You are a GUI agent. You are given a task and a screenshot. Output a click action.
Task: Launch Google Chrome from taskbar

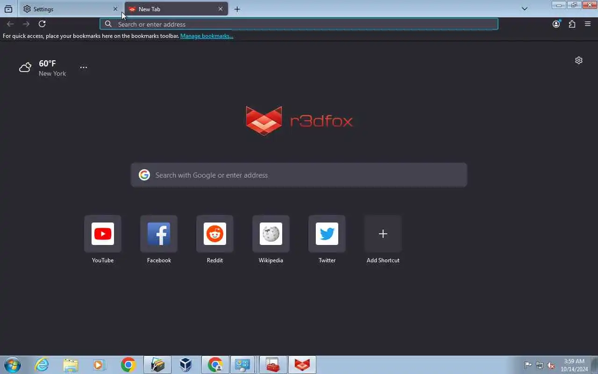coord(128,365)
